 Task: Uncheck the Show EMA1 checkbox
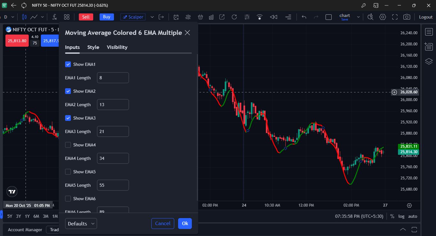(68, 64)
